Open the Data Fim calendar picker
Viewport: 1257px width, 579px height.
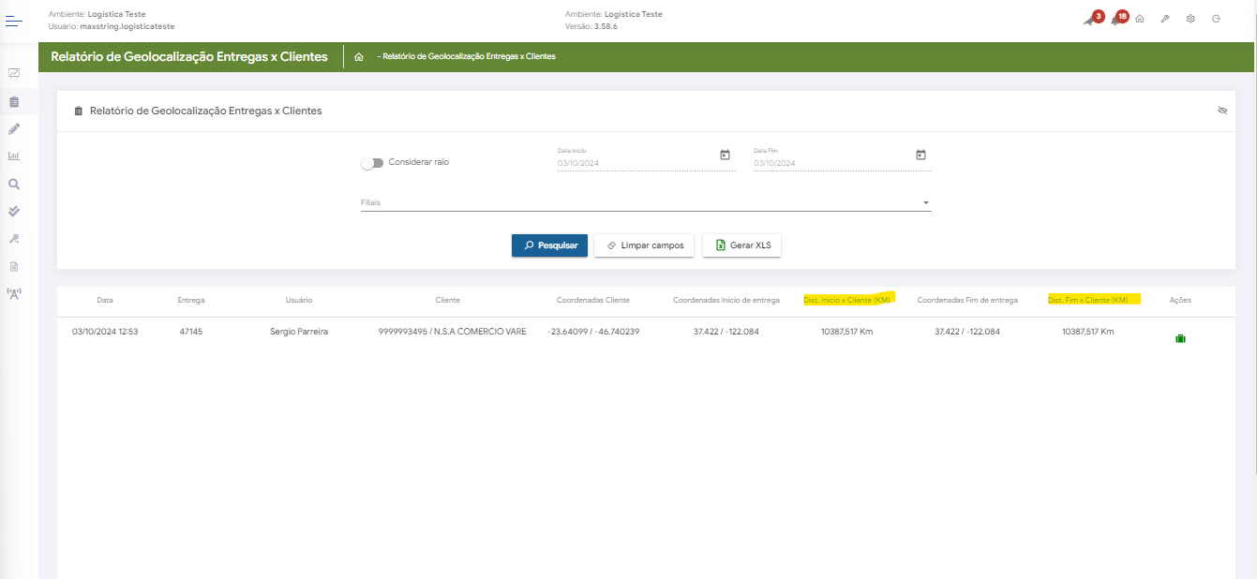tap(920, 155)
